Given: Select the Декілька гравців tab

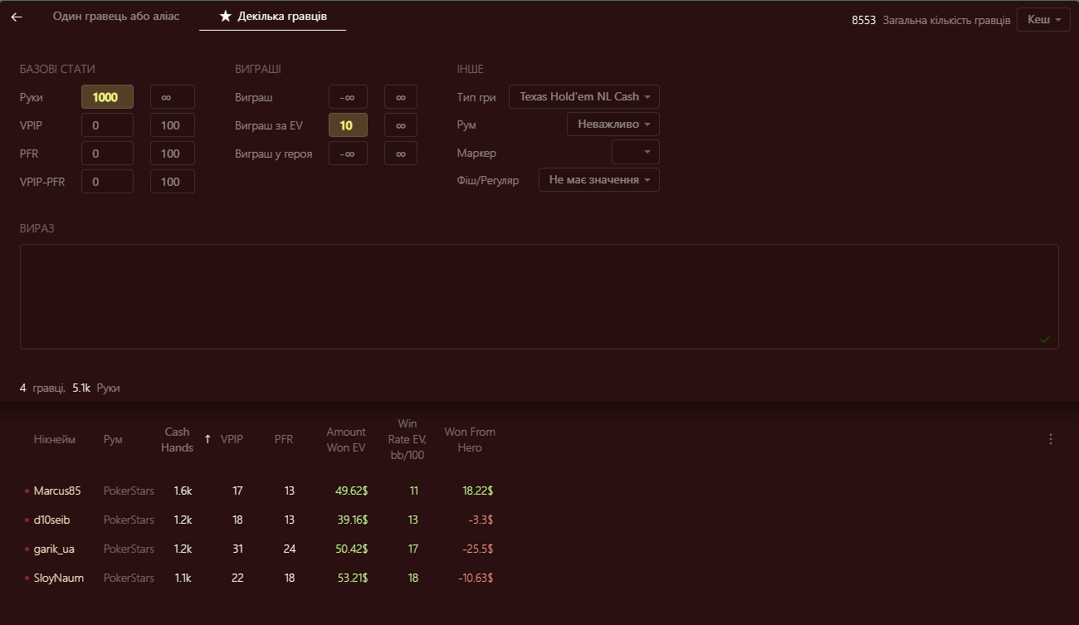Looking at the screenshot, I should coord(273,17).
